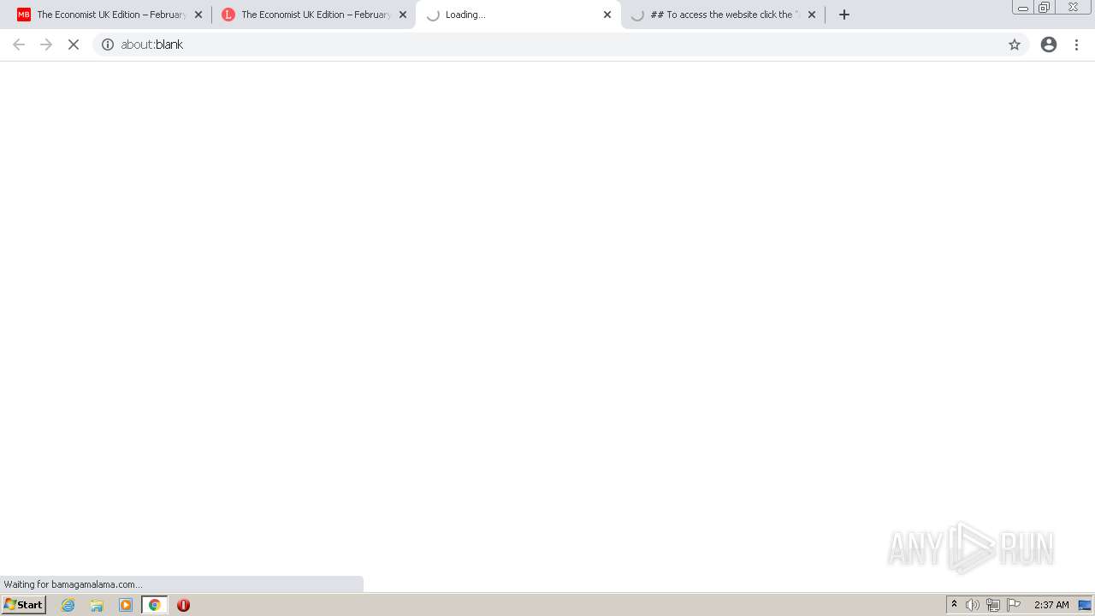Open the Action Center flag icon
Image resolution: width=1095 pixels, height=616 pixels.
point(1014,605)
